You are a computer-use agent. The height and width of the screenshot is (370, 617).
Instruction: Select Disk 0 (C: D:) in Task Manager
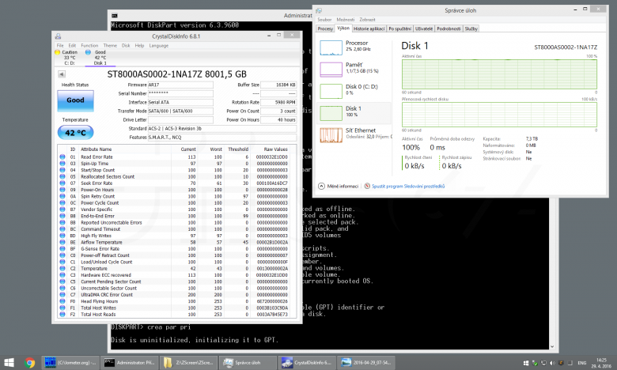click(354, 91)
